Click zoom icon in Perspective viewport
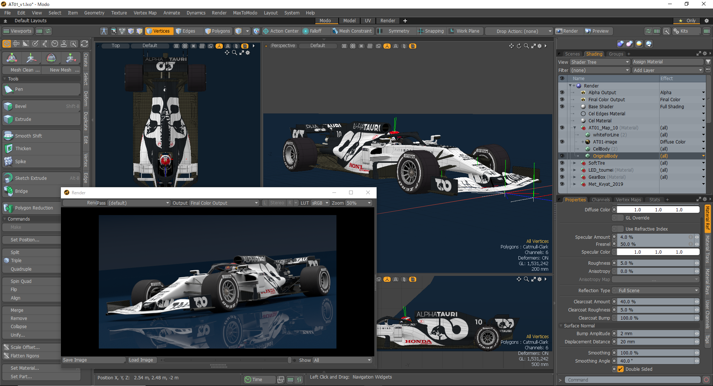Viewport: 713px width, 386px height. tap(526, 46)
